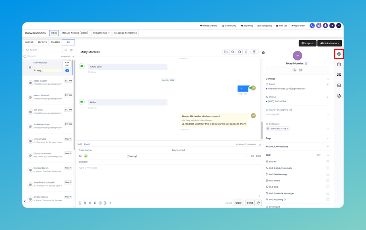Enable DND Incoming checkbox
The image size is (366, 230).
[x=328, y=199]
